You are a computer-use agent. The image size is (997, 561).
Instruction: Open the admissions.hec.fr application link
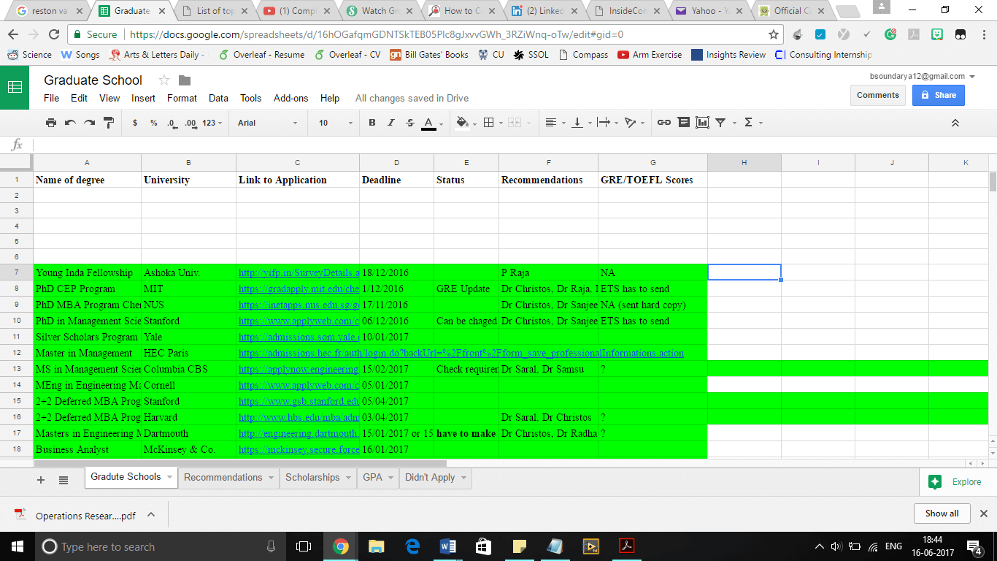click(461, 353)
